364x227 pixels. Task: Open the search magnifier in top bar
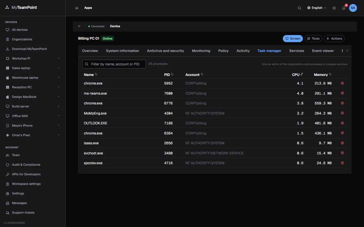299,8
